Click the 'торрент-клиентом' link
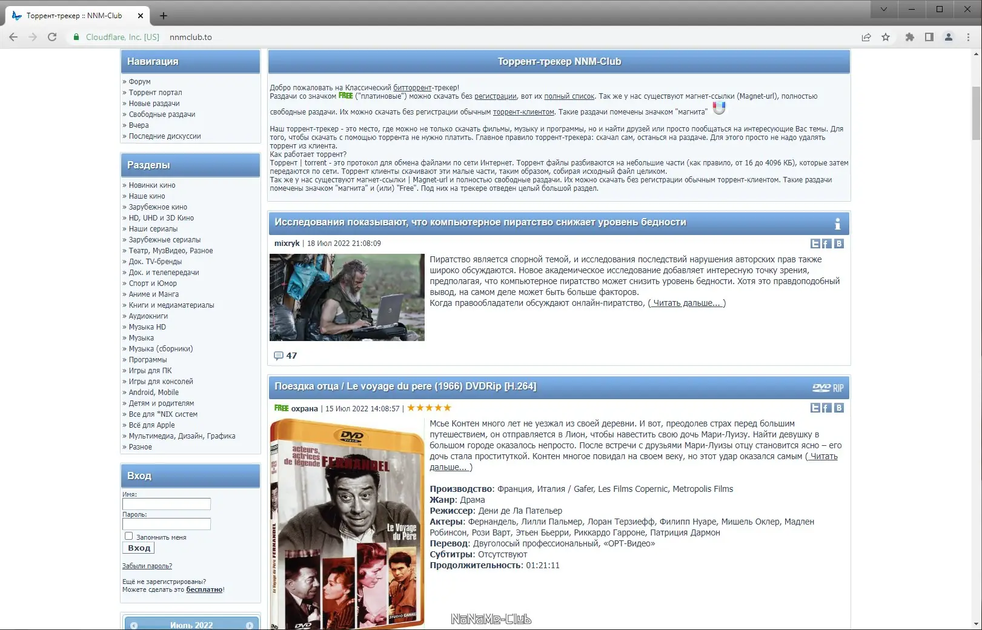982x630 pixels. point(523,112)
